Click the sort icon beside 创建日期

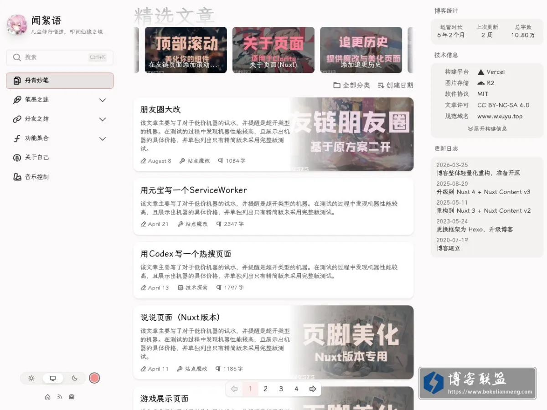click(x=381, y=85)
